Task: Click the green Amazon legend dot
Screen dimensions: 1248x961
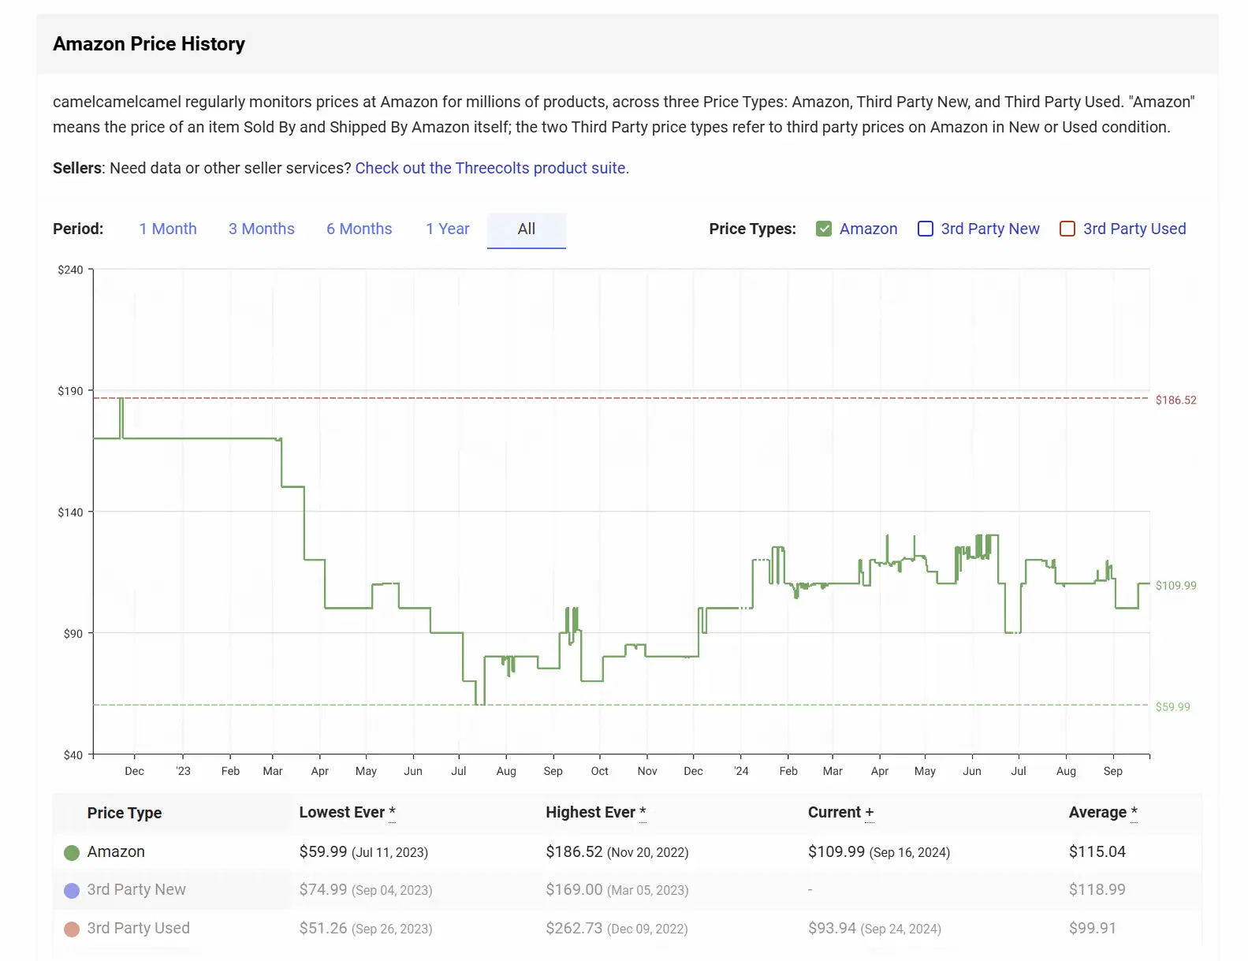Action: [71, 853]
